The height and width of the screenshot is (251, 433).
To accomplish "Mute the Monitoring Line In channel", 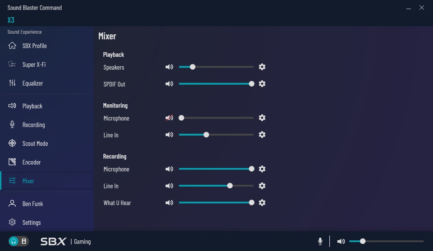I will click(x=169, y=135).
